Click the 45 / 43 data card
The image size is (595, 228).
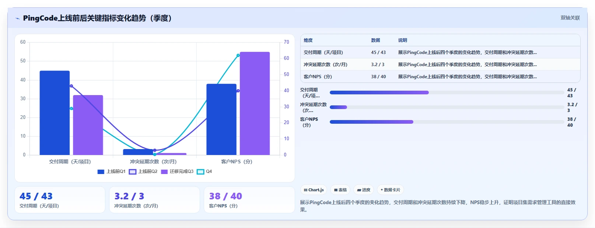click(60, 200)
